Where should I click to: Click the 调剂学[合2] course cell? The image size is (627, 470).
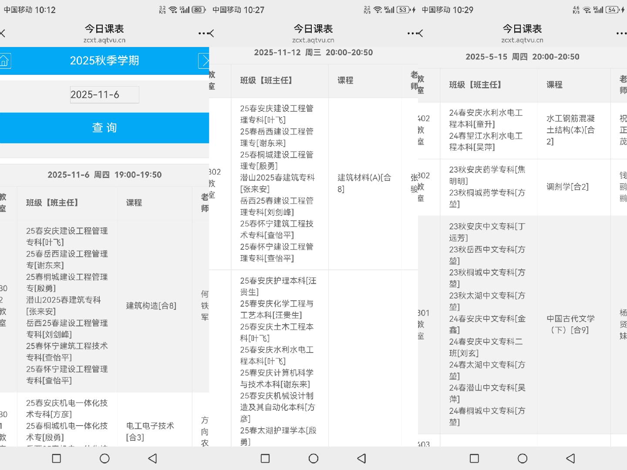coord(567,187)
